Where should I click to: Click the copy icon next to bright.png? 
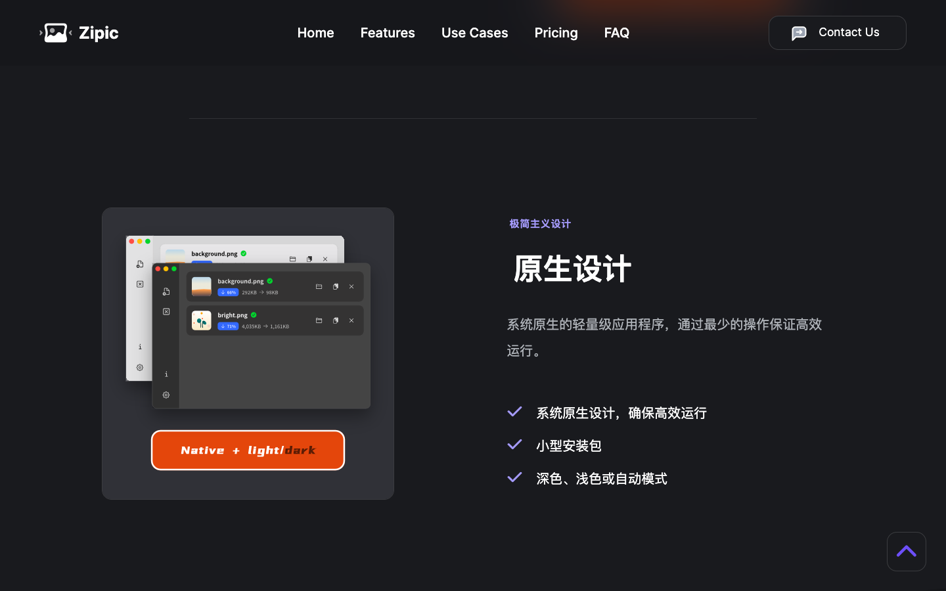click(336, 320)
